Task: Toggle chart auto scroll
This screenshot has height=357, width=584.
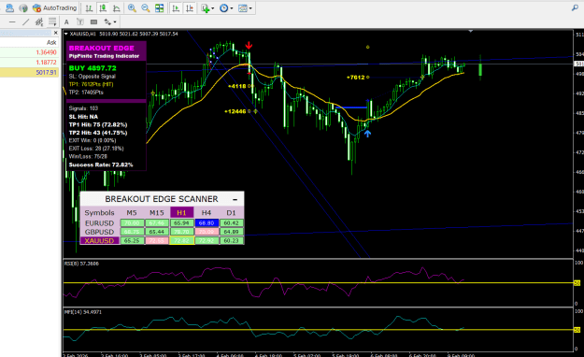Action: [176, 8]
